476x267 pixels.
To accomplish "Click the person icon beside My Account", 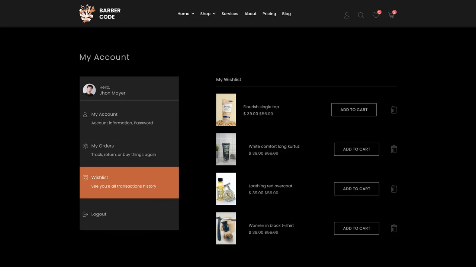I will pos(85,115).
